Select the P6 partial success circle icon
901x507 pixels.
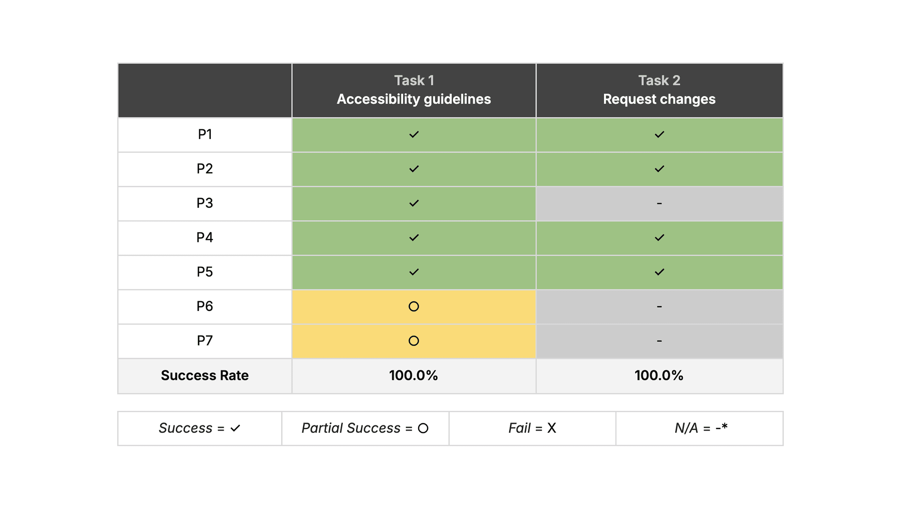(414, 307)
